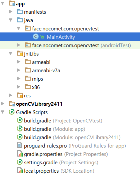Click the armeabi folder icon
Screen dimensions: 140x182
click(x=28, y=62)
